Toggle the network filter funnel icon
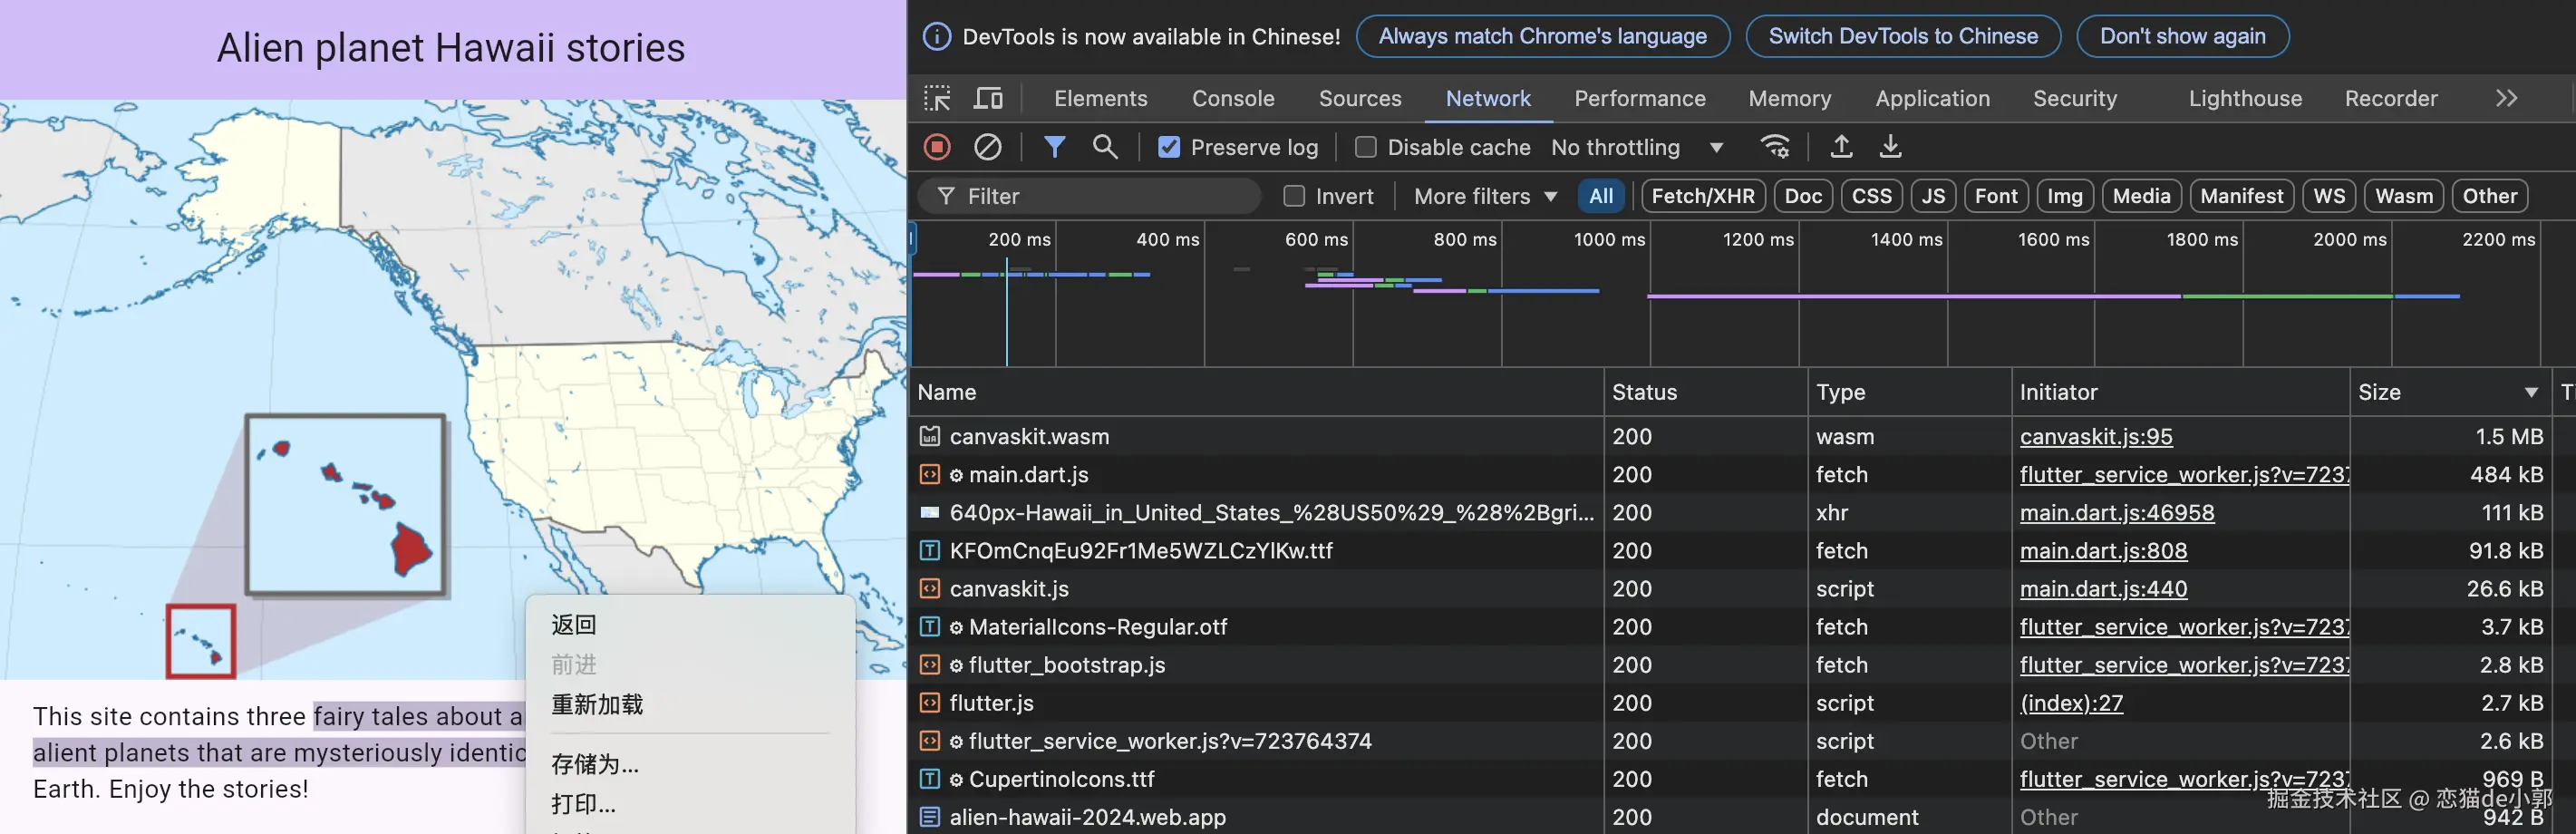Screen dimensions: 2576x834 click(x=1054, y=147)
